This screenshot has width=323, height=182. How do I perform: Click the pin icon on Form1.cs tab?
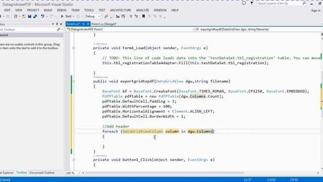pos(83,24)
